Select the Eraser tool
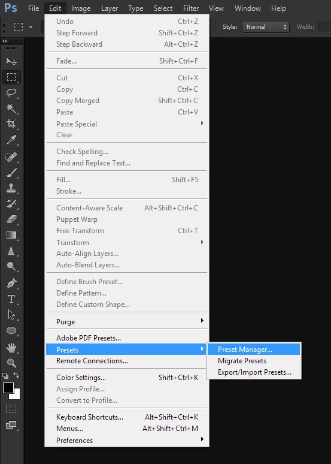 point(11,219)
